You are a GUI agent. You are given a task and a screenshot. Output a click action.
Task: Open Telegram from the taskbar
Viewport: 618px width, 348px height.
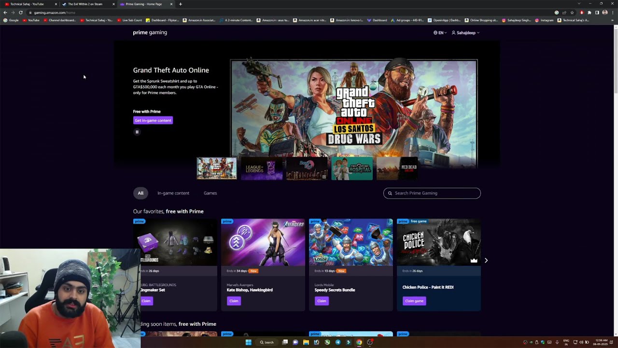tap(338, 342)
